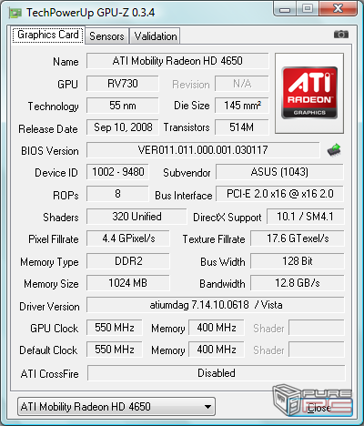The image size is (364, 426).
Task: Click the ATI CrossFire label
Action: [x=50, y=374]
